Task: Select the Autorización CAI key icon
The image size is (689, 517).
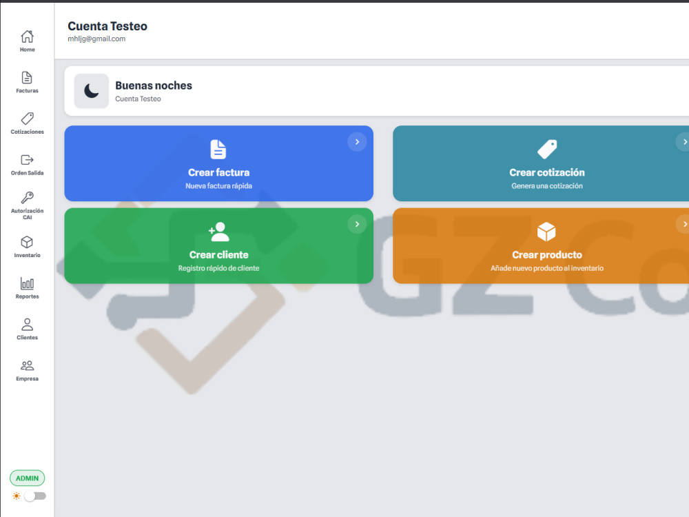Action: [x=28, y=197]
